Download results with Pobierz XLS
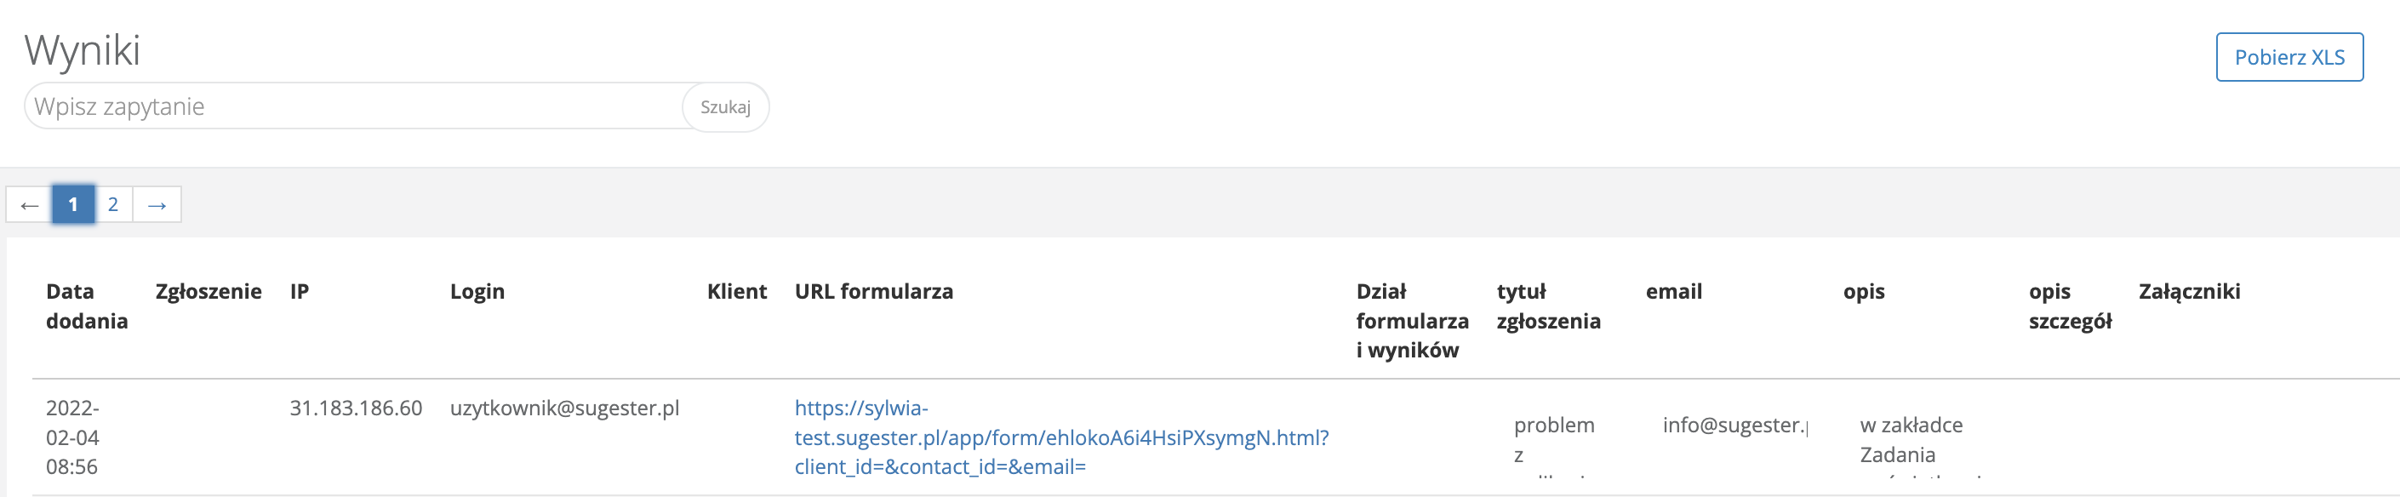Screen dimensions: 2400x497 2289,58
